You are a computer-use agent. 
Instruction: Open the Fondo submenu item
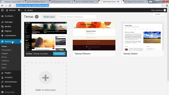click(x=4, y=64)
